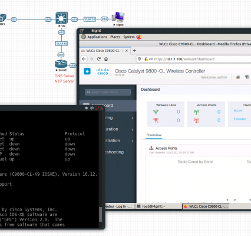Go to the Firefox home page
This screenshot has height=236, width=251.
106,59
